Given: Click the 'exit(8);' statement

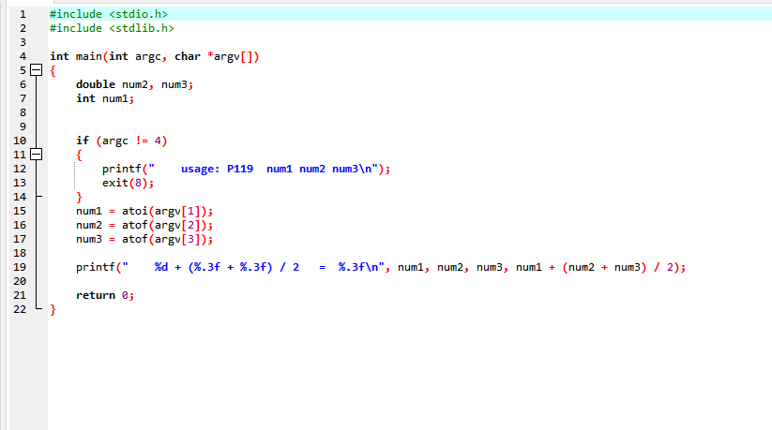Looking at the screenshot, I should [x=128, y=183].
